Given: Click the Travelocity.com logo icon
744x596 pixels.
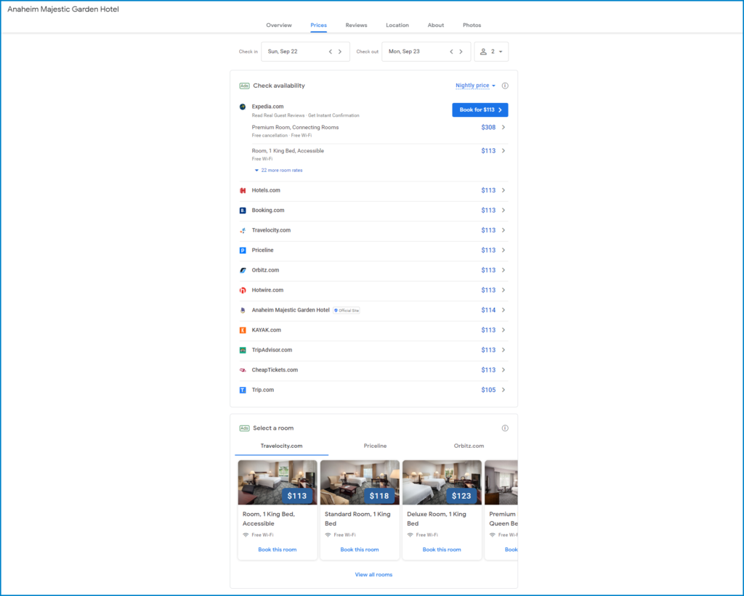Looking at the screenshot, I should coord(243,230).
